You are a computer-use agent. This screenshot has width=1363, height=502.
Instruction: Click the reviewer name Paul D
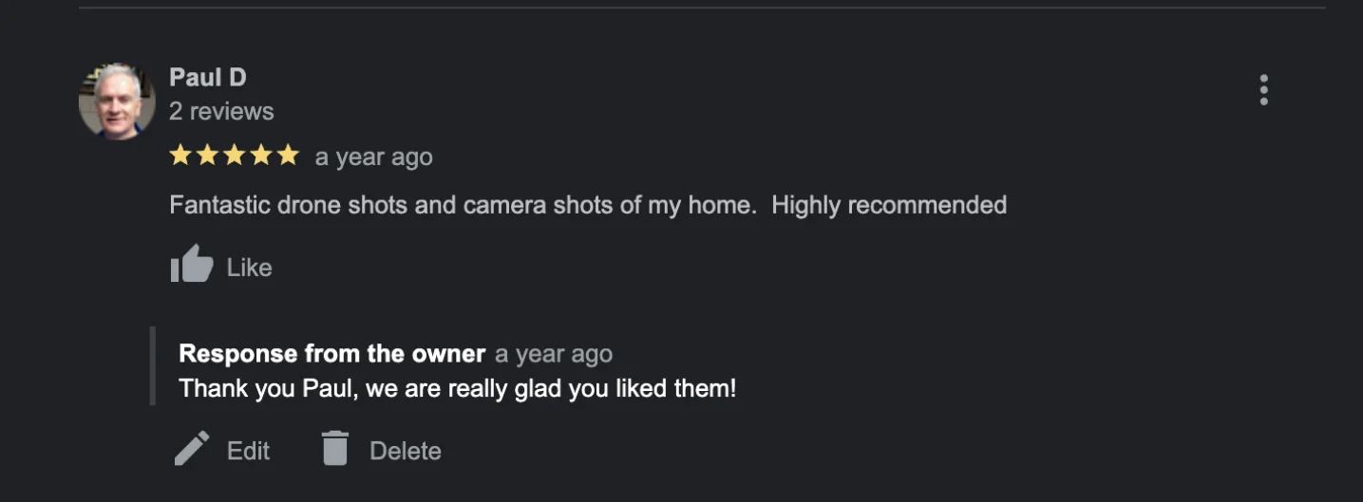click(x=207, y=77)
